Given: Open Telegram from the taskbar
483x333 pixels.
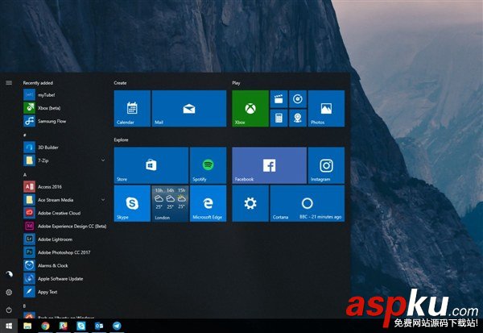Looking at the screenshot, I should (117, 326).
